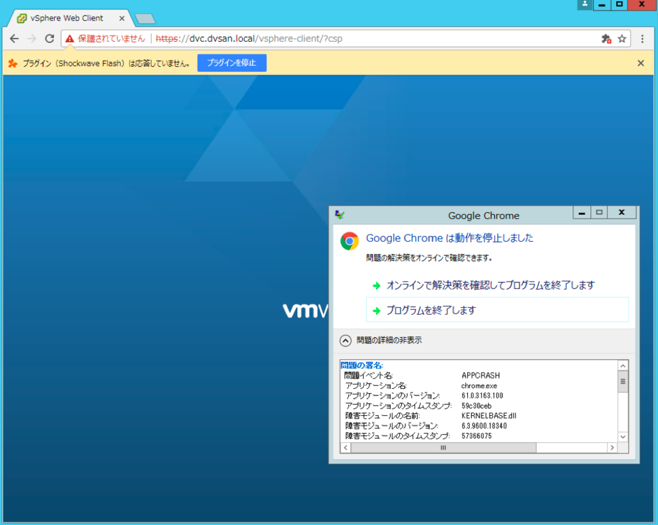Screen dimensions: 658x525
Task: Click the Chrome logo in crash dialog
Action: point(350,241)
